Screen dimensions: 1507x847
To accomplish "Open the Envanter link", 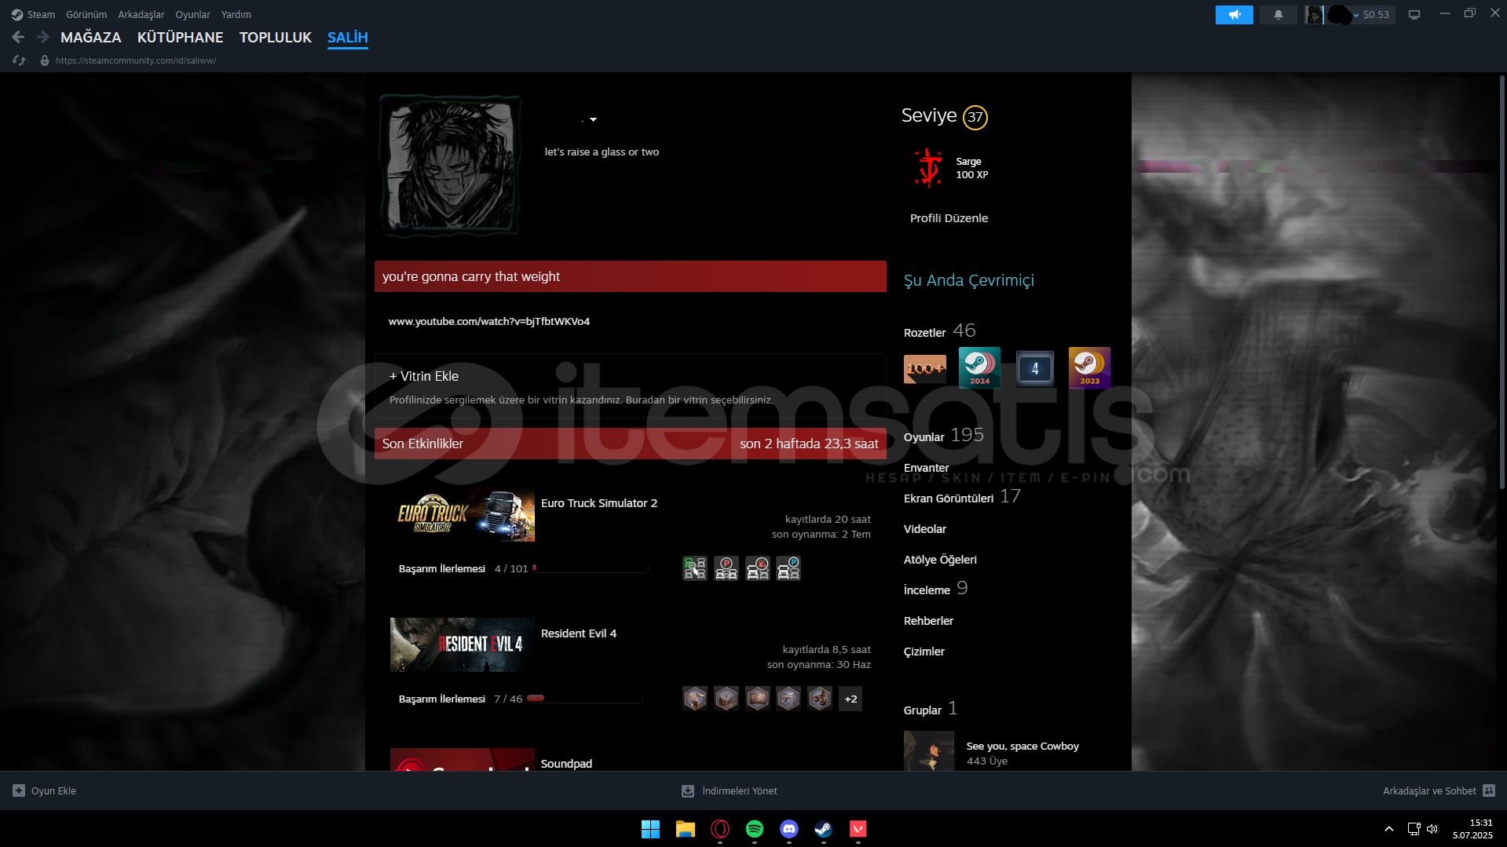I will [927, 468].
